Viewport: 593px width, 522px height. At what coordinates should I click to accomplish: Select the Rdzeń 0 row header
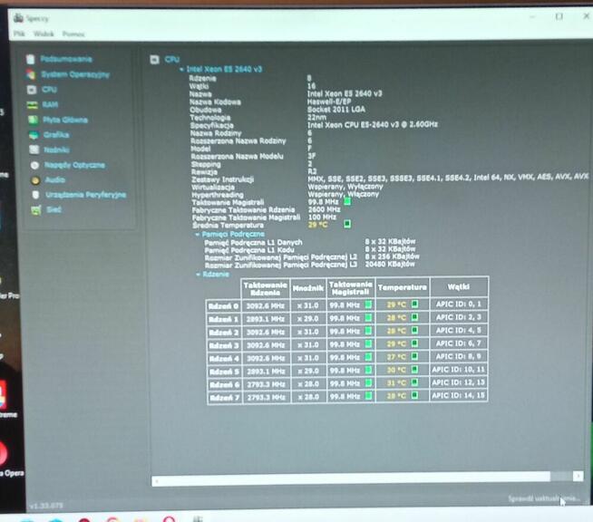tap(224, 305)
